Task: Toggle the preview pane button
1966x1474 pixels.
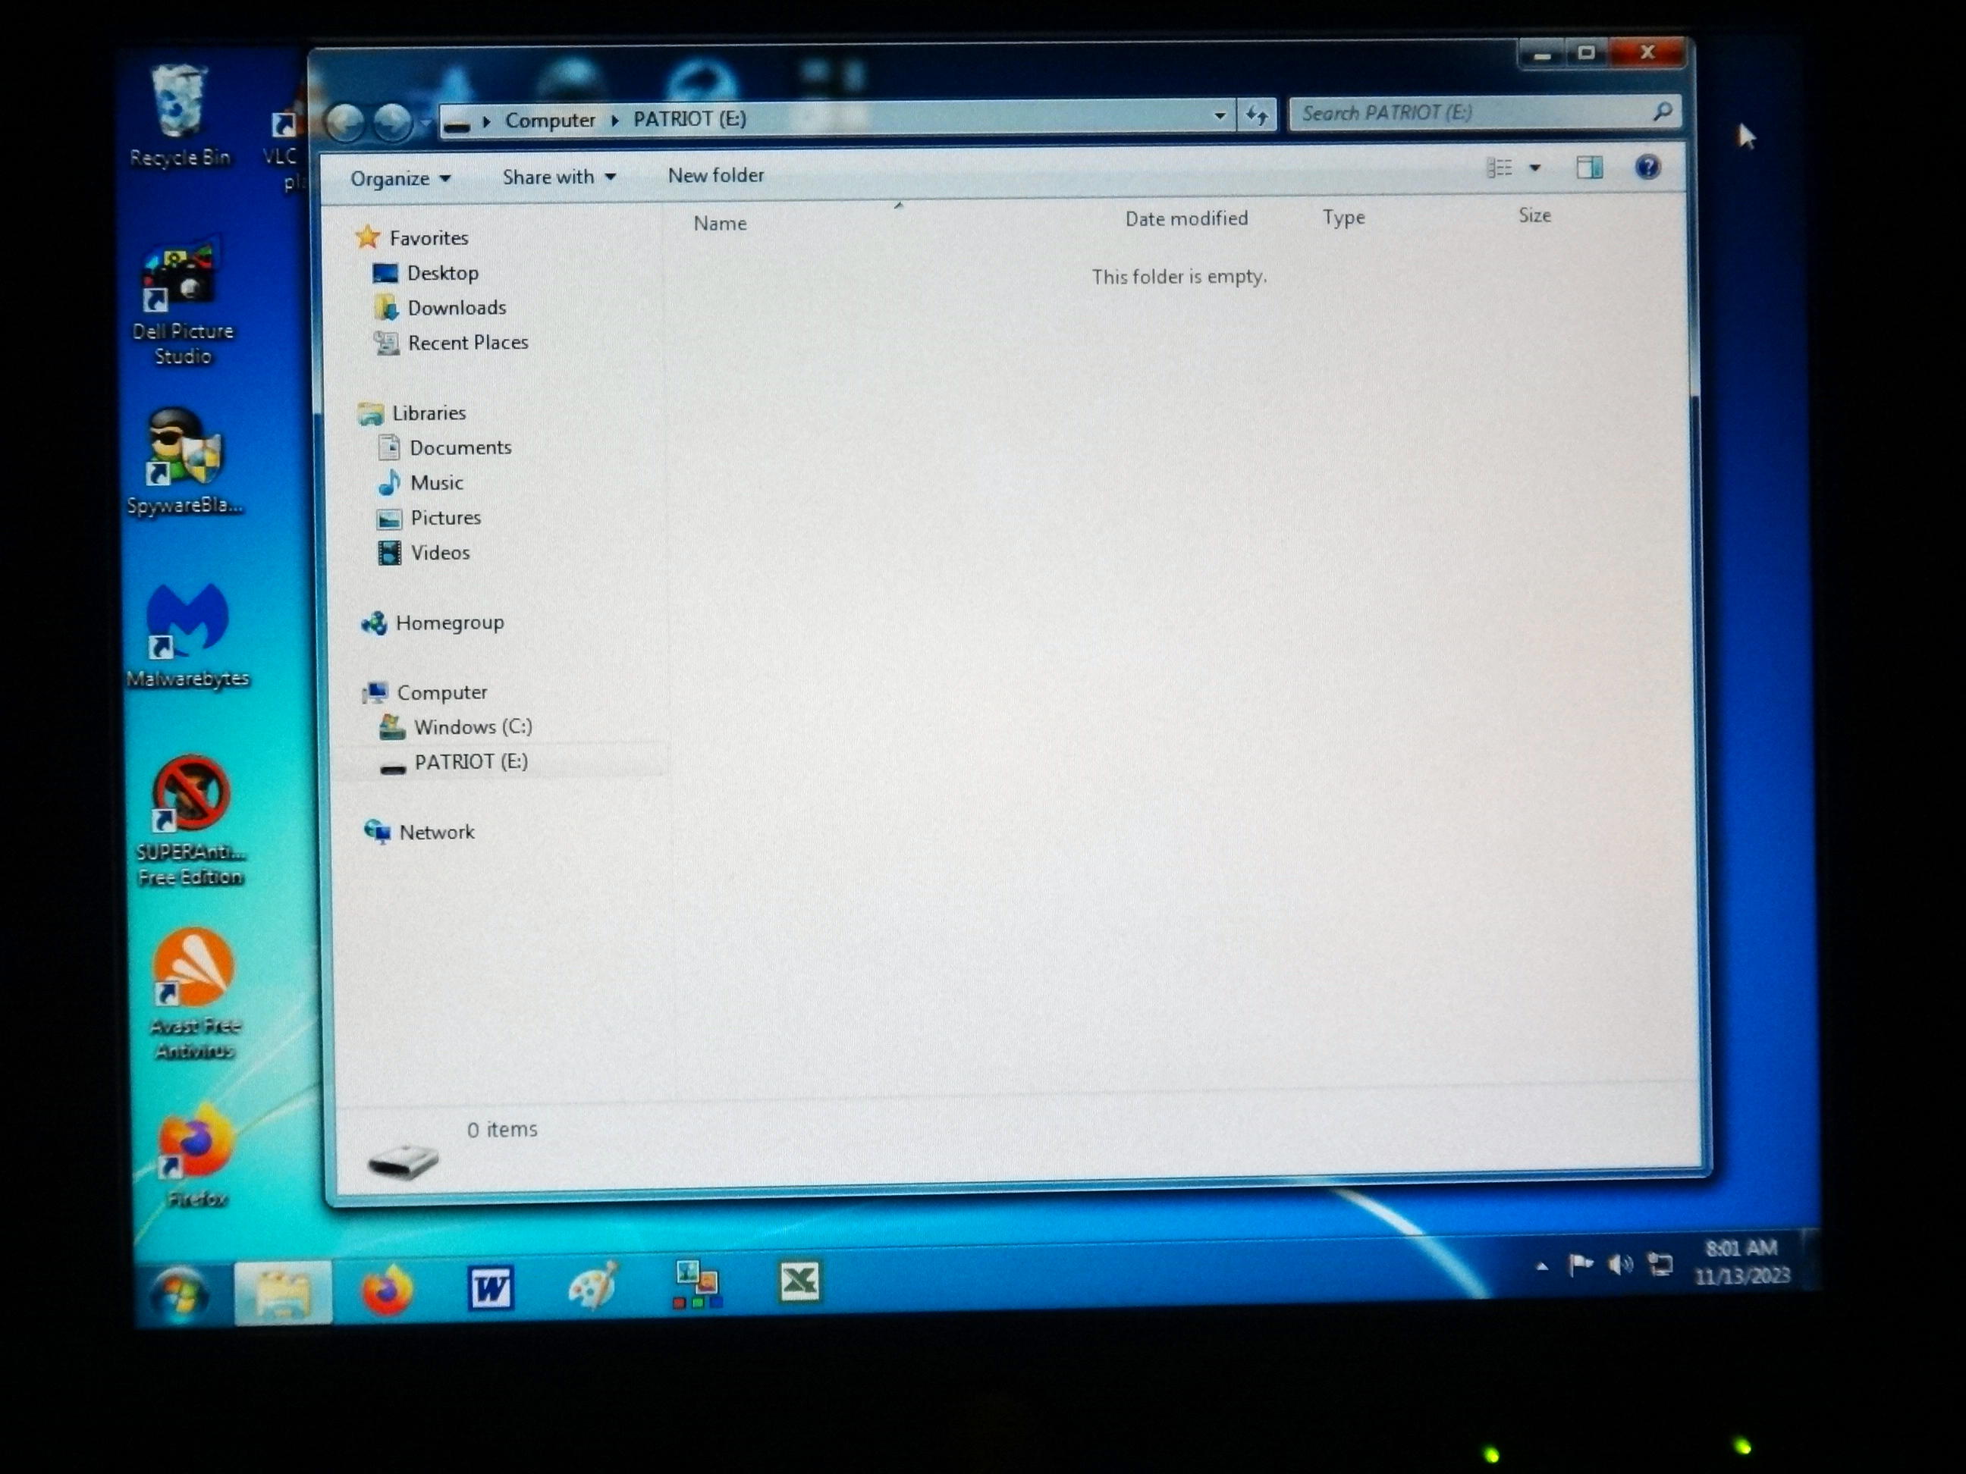Action: [1589, 167]
